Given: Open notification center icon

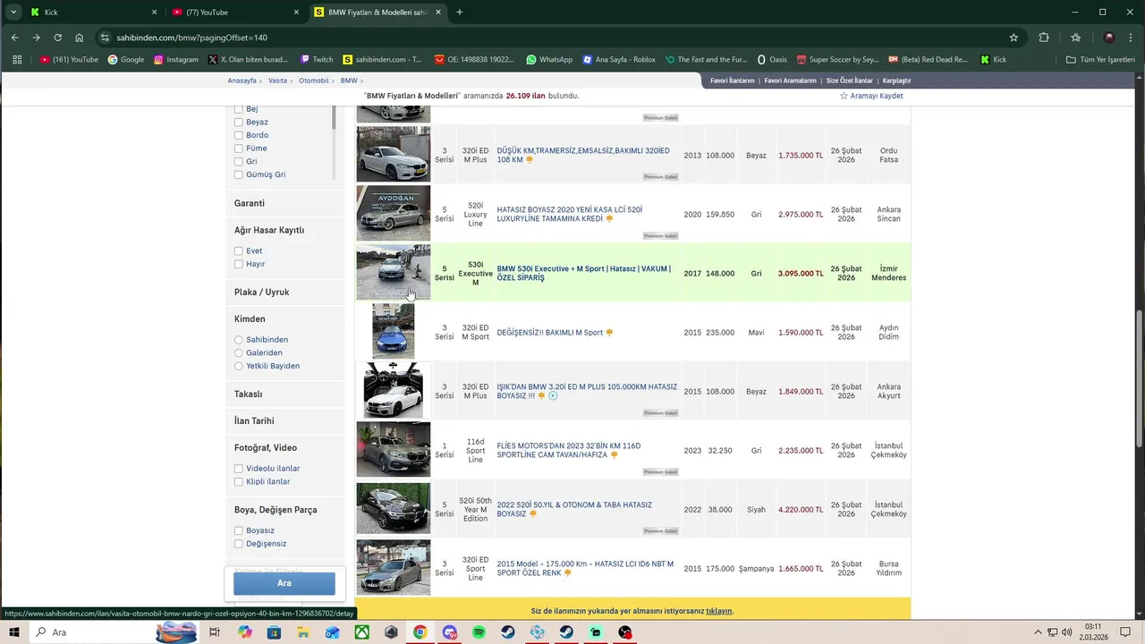Looking at the screenshot, I should (1125, 632).
